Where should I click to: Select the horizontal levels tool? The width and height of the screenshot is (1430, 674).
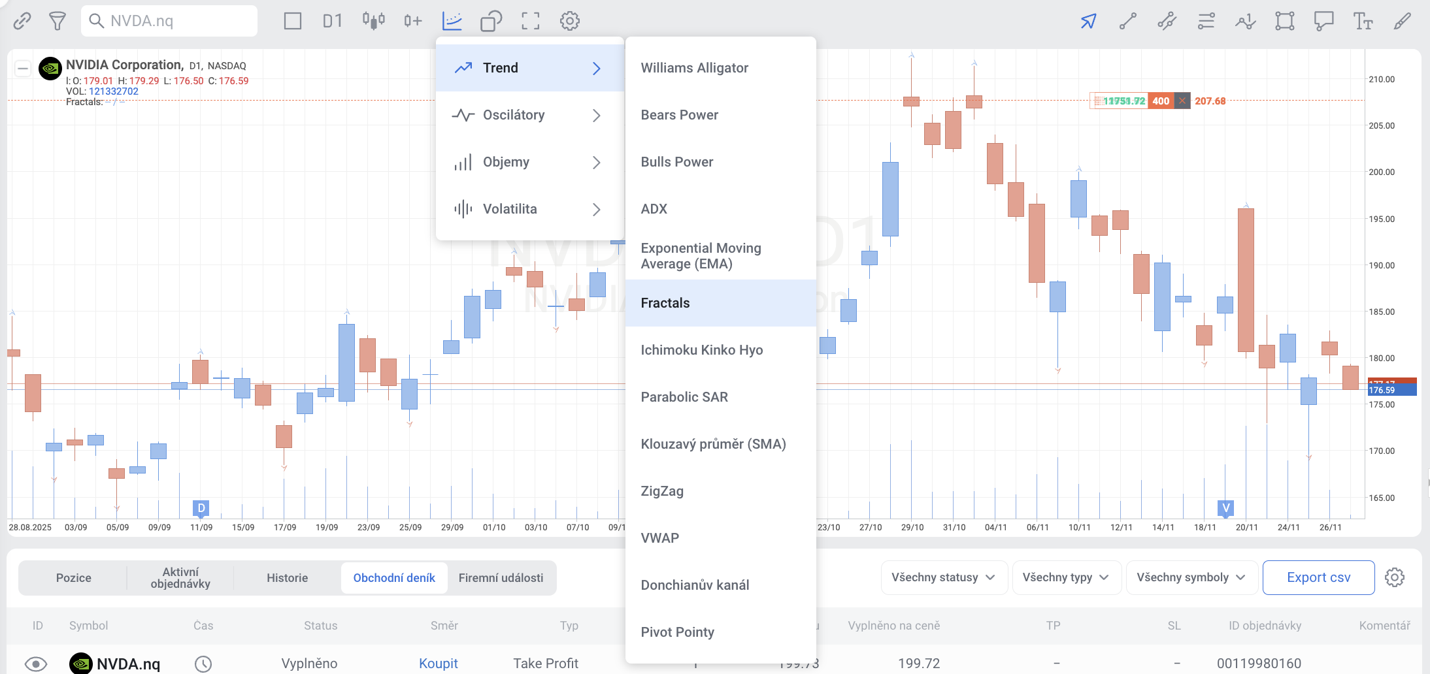[1206, 21]
